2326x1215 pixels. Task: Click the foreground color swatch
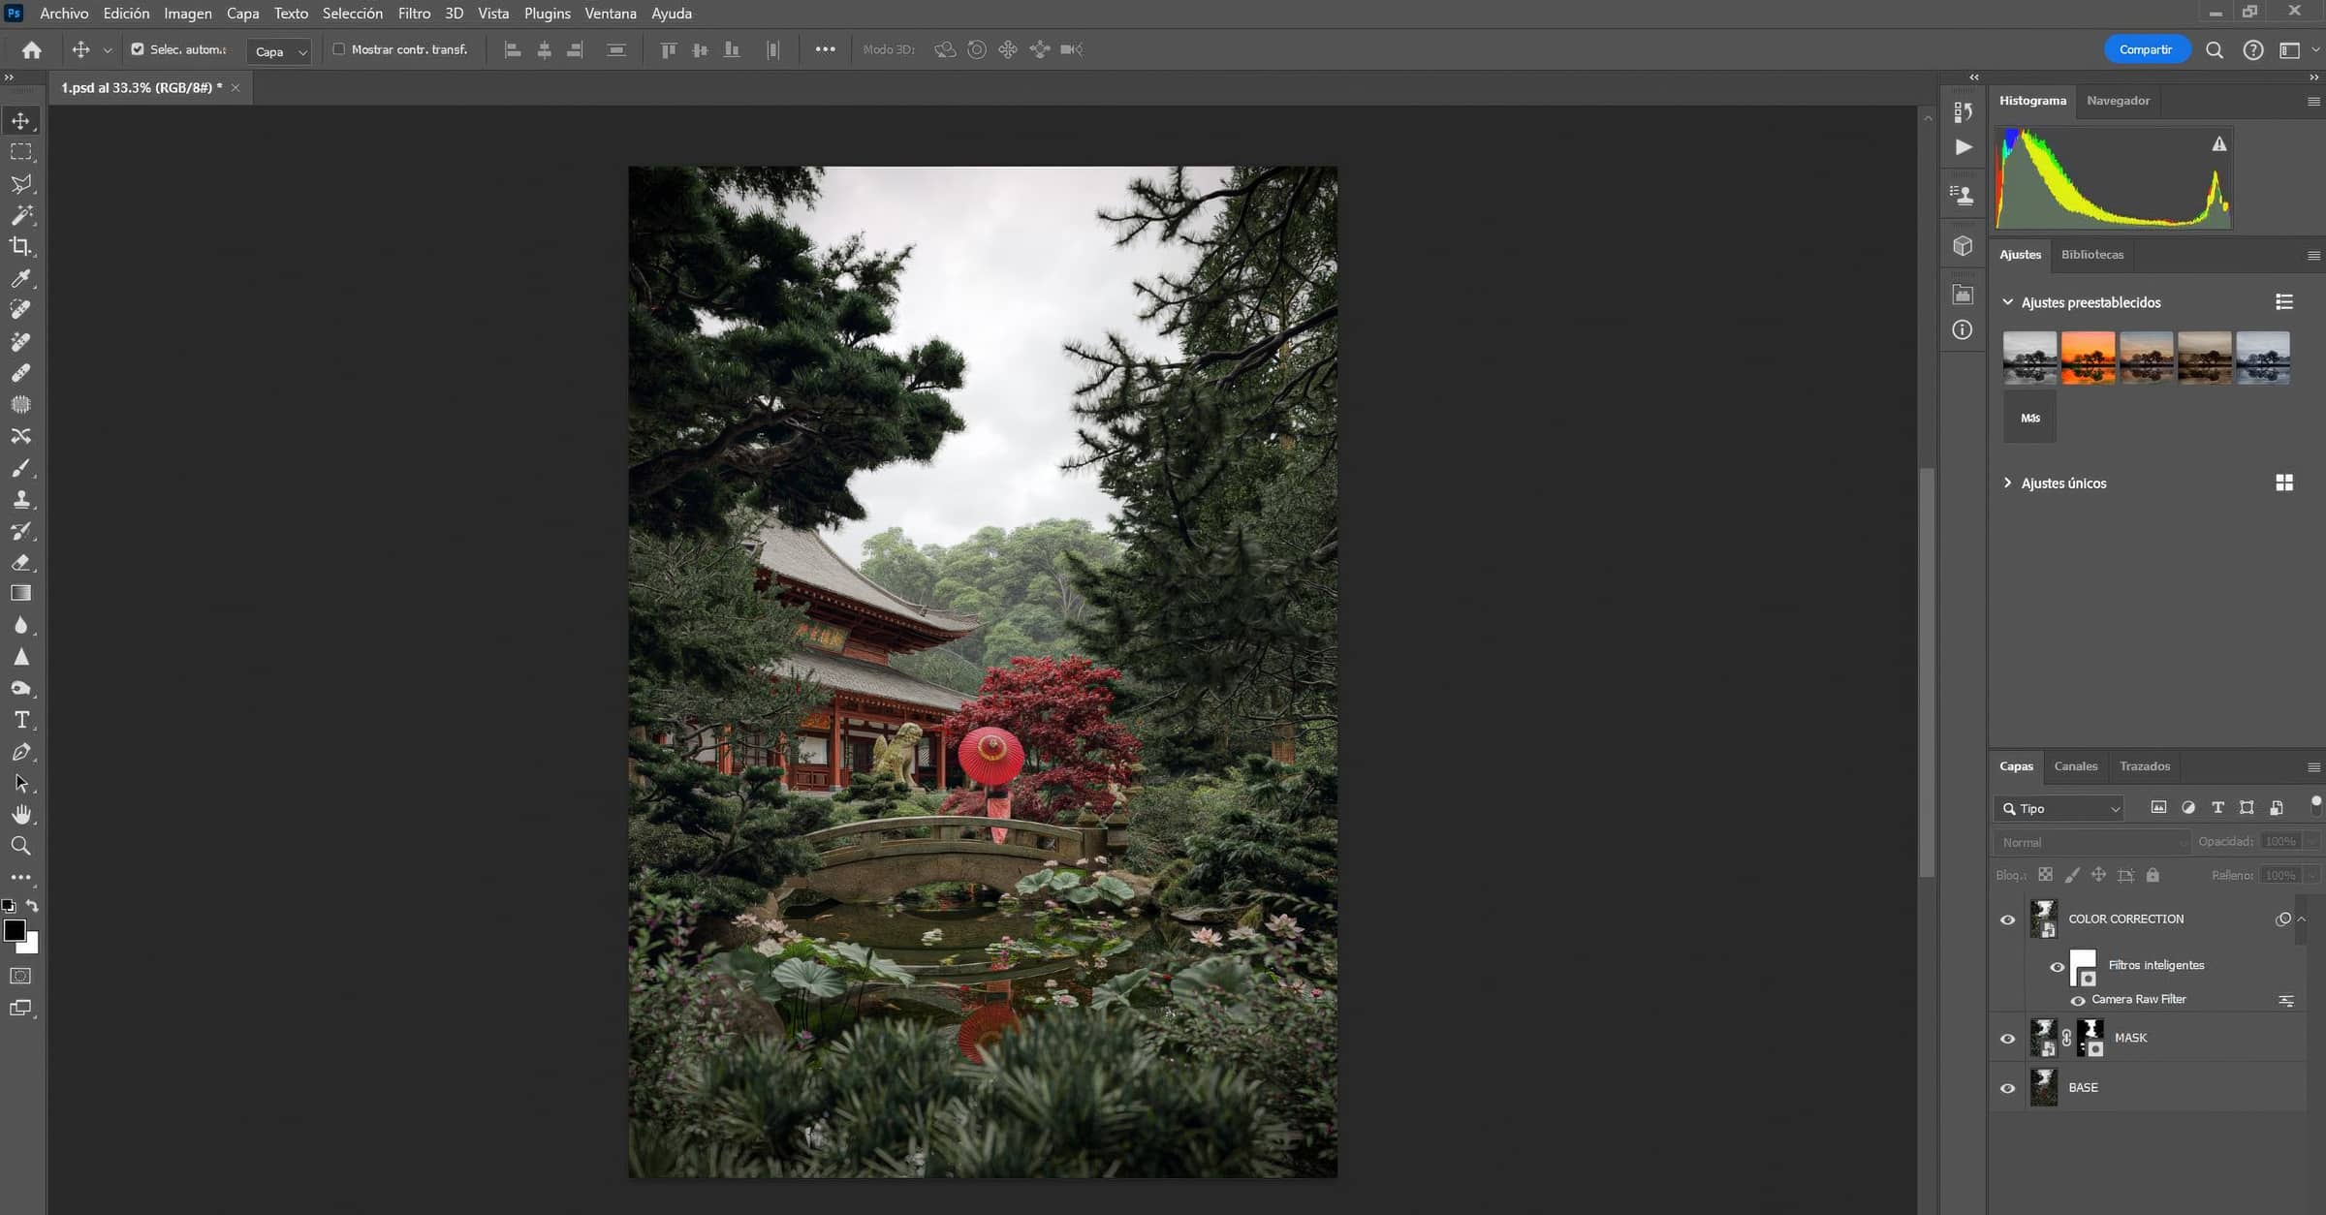pos(14,930)
